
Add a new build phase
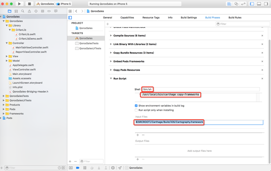click(x=107, y=24)
